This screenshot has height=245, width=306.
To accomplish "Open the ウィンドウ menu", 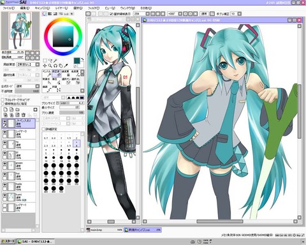I will (x=127, y=8).
